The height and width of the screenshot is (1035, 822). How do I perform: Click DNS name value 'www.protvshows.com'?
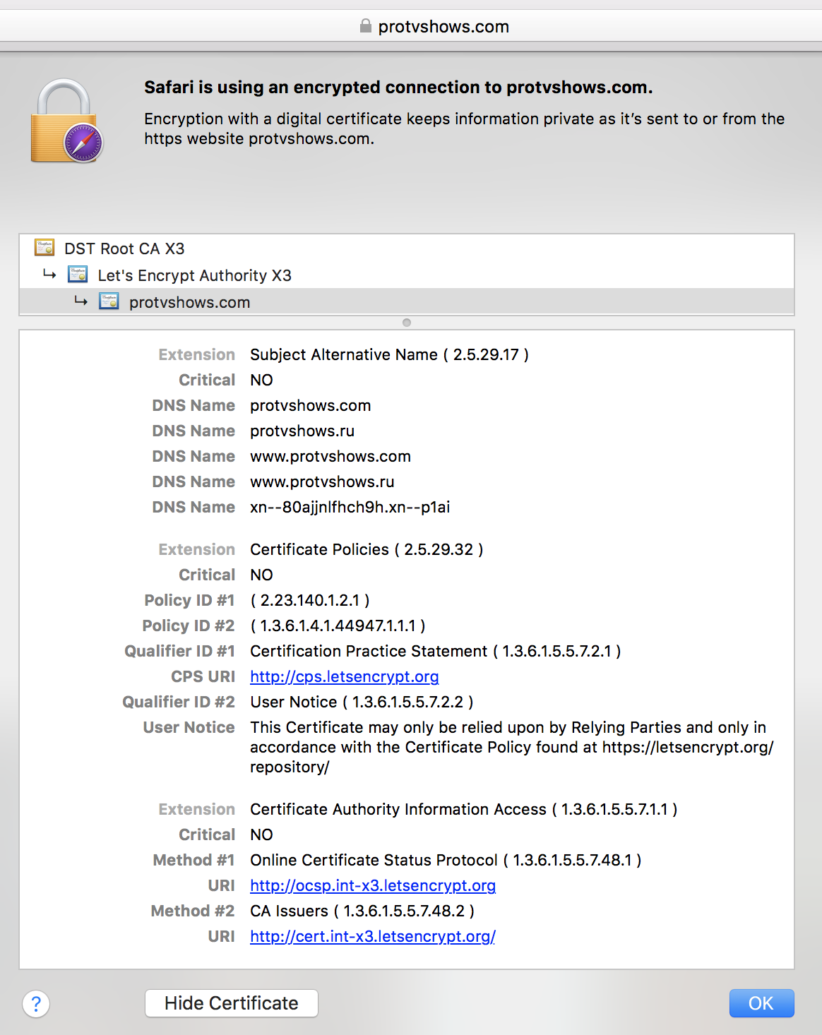coord(330,456)
